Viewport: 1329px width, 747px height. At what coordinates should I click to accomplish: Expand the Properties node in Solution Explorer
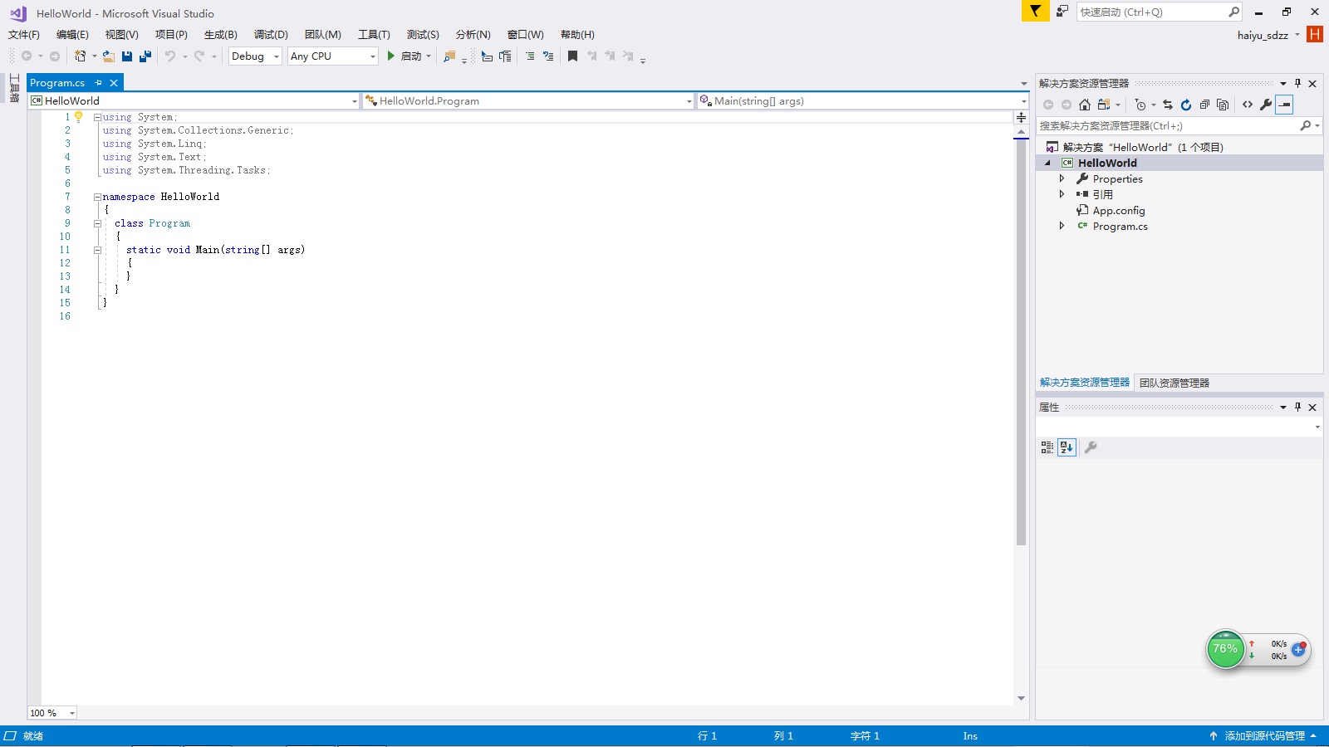coord(1062,178)
